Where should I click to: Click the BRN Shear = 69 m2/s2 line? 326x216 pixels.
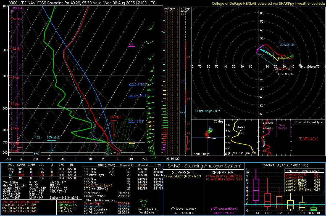[107, 193]
